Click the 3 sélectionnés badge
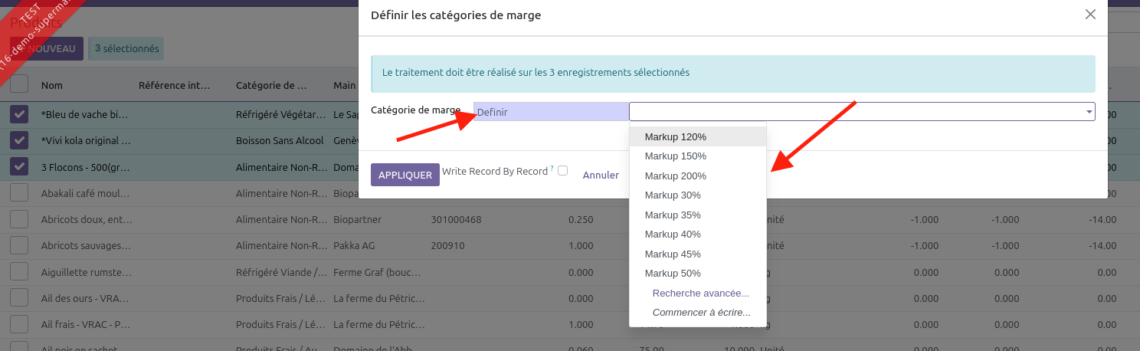This screenshot has height=351, width=1140. tap(126, 48)
